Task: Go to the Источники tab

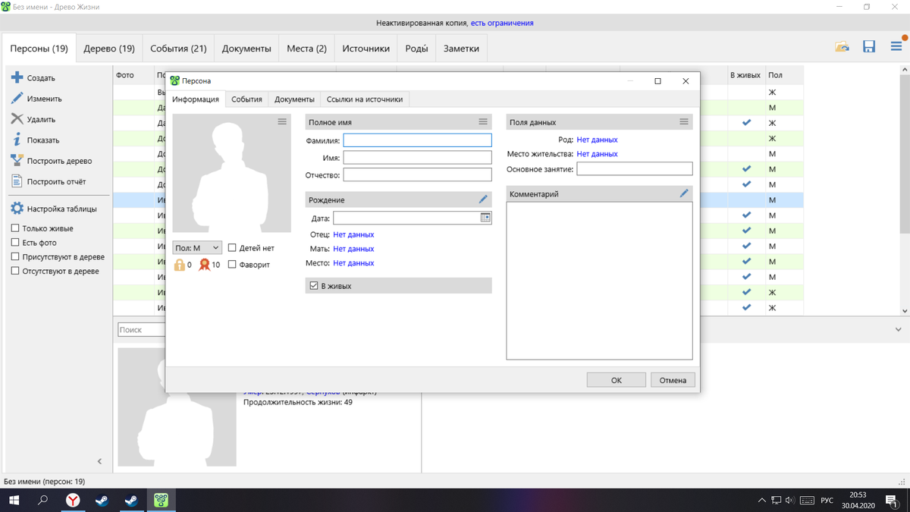Action: click(x=366, y=49)
